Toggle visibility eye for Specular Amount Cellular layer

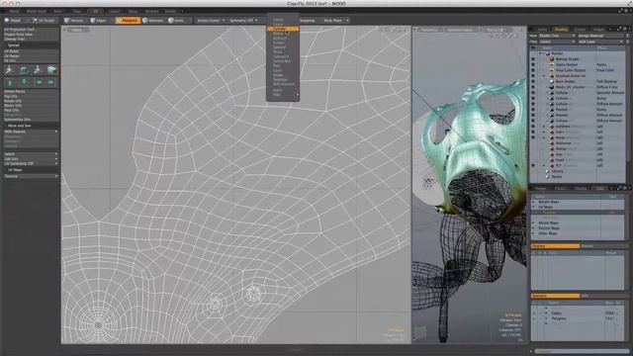coord(533,92)
